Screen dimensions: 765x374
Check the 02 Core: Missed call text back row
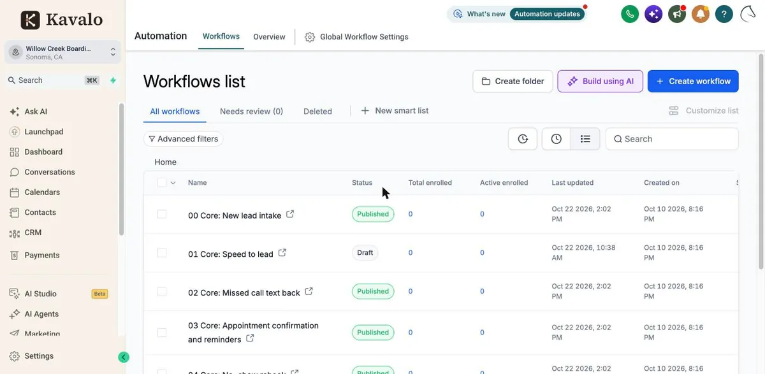click(161, 291)
